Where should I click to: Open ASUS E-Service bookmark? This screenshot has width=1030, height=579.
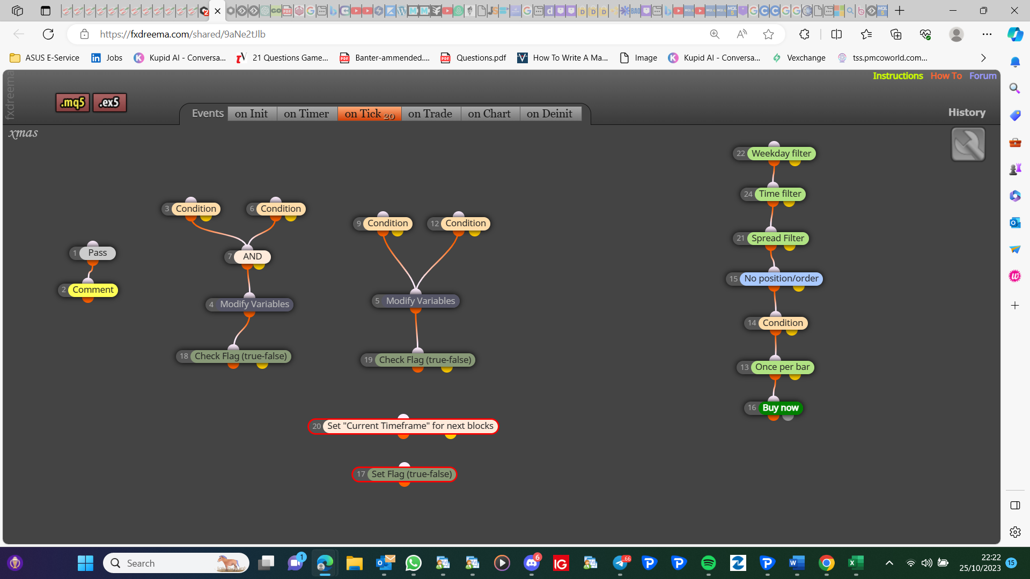[x=45, y=58]
